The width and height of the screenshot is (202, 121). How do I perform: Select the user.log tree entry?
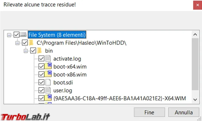[63, 90]
